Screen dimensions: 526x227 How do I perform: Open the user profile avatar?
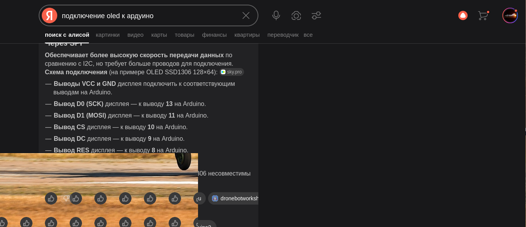tap(510, 15)
